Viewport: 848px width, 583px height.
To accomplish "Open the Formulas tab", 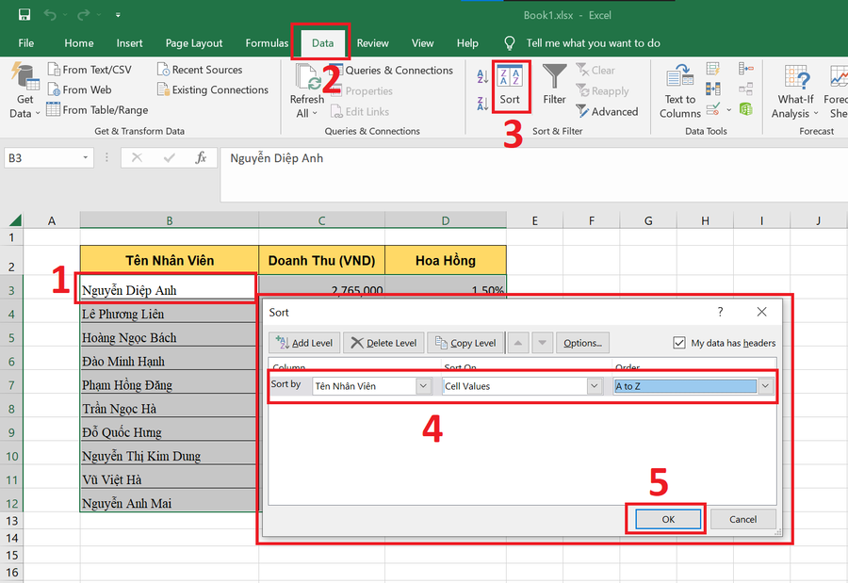I will (267, 43).
